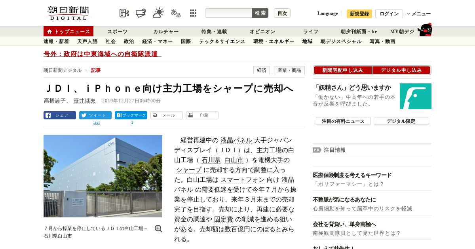
Task: Click the 石川県 keyword link
Action: [x=211, y=160]
